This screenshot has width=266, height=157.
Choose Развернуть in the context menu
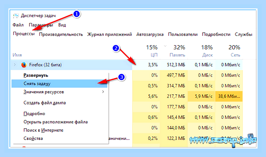pyautogui.click(x=36, y=75)
